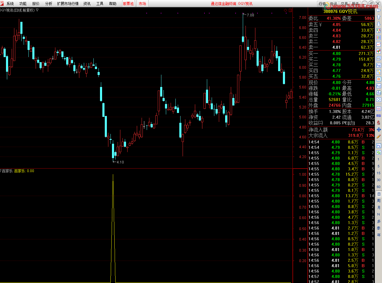The image size is (382, 283).
Task: Click the 换手 value 1.38%
Action: (335, 111)
